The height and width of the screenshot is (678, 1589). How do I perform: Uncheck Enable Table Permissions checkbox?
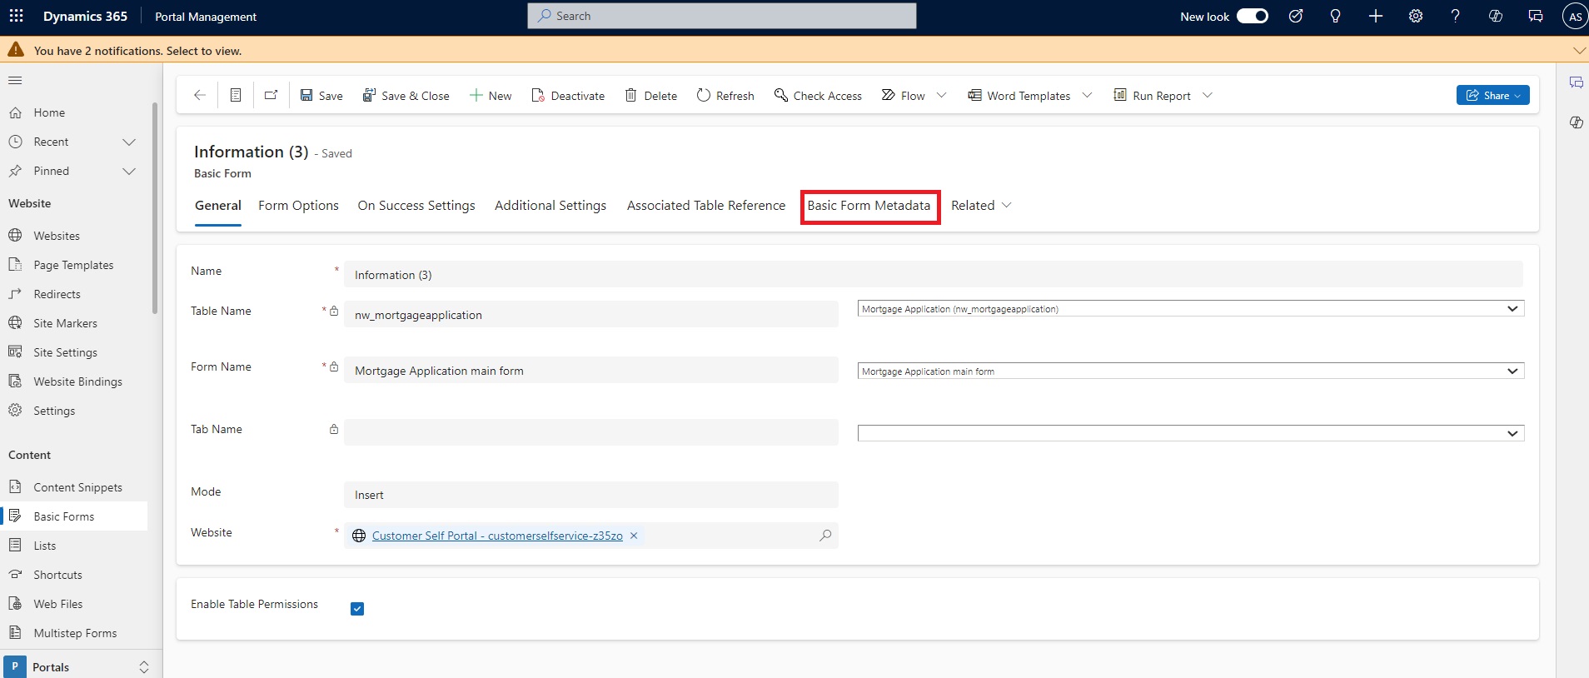357,609
